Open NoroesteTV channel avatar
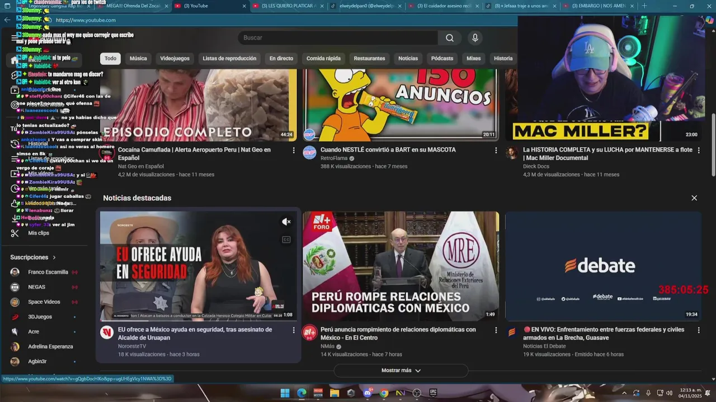 click(107, 333)
